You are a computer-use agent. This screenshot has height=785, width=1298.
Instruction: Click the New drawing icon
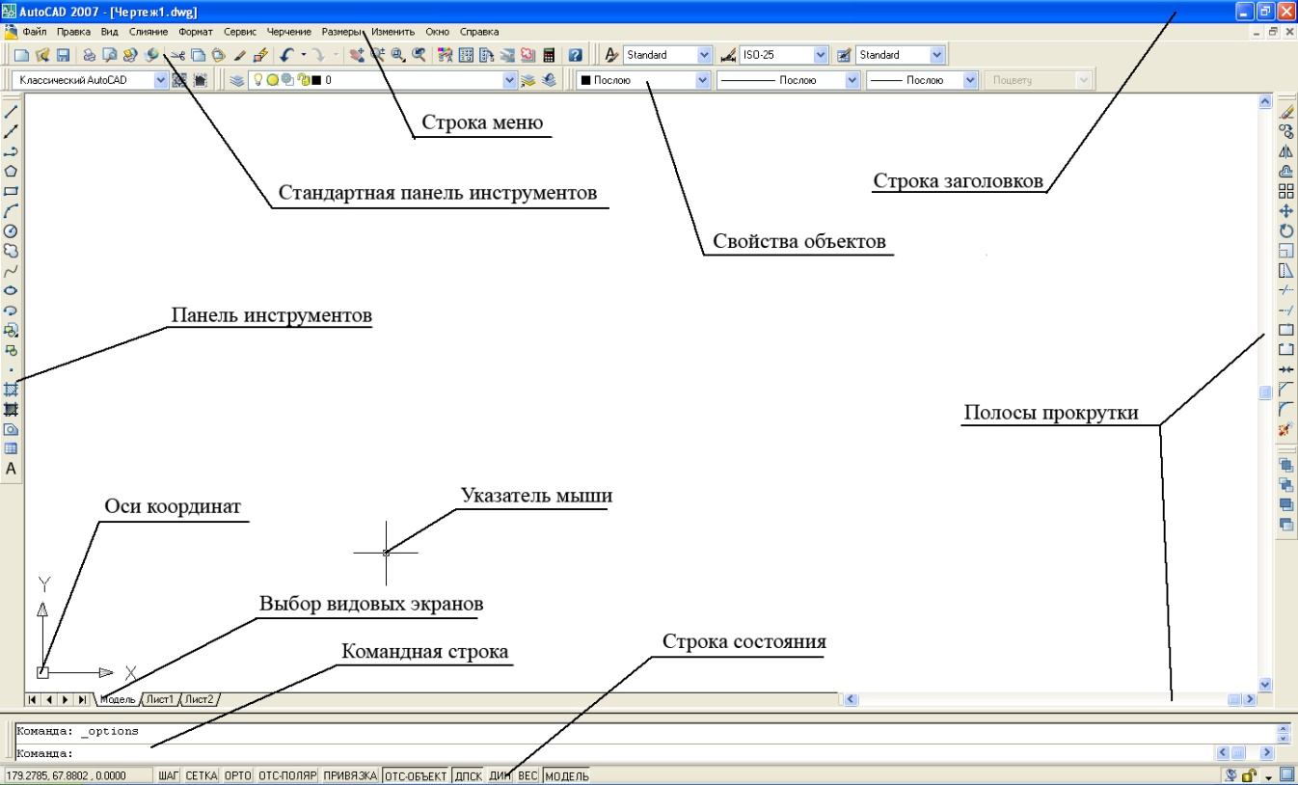pyautogui.click(x=21, y=55)
